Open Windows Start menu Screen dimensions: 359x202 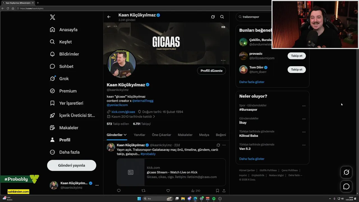pos(139,199)
